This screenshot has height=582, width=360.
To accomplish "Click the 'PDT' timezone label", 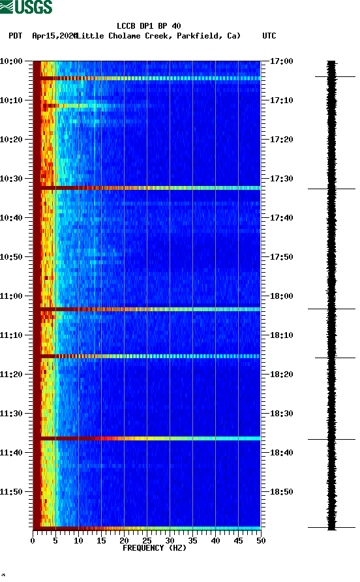I will 16,36.
